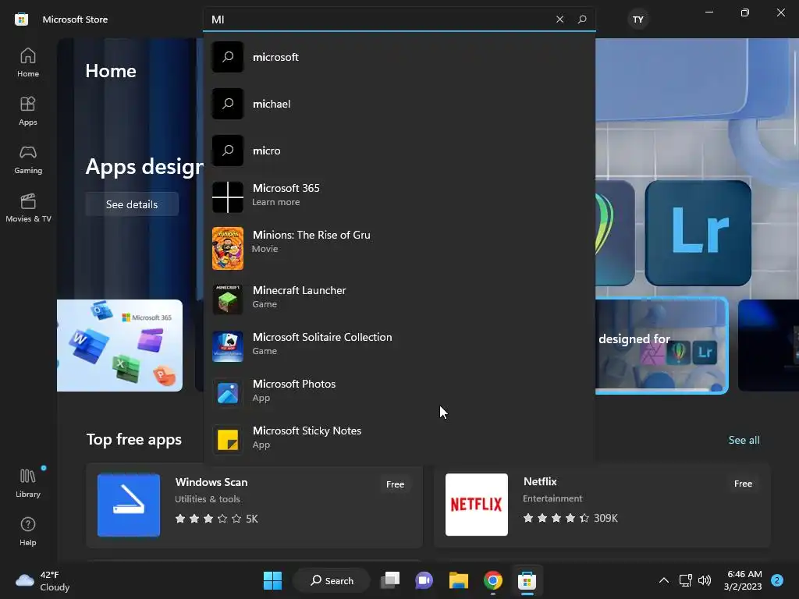Open the Help section in sidebar

coord(28,531)
